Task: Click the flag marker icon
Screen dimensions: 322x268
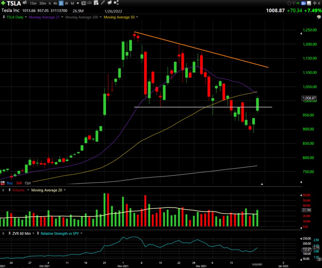Action: click(x=294, y=3)
